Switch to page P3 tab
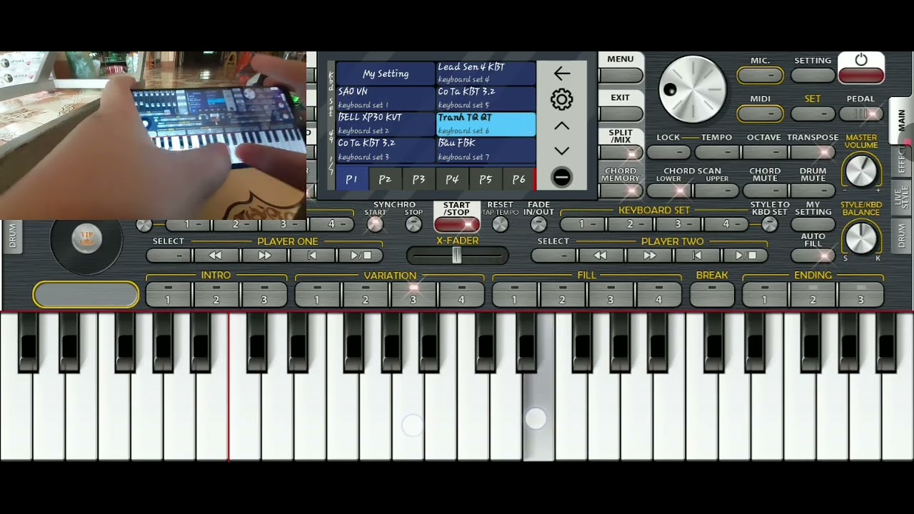This screenshot has height=514, width=914. (x=418, y=179)
